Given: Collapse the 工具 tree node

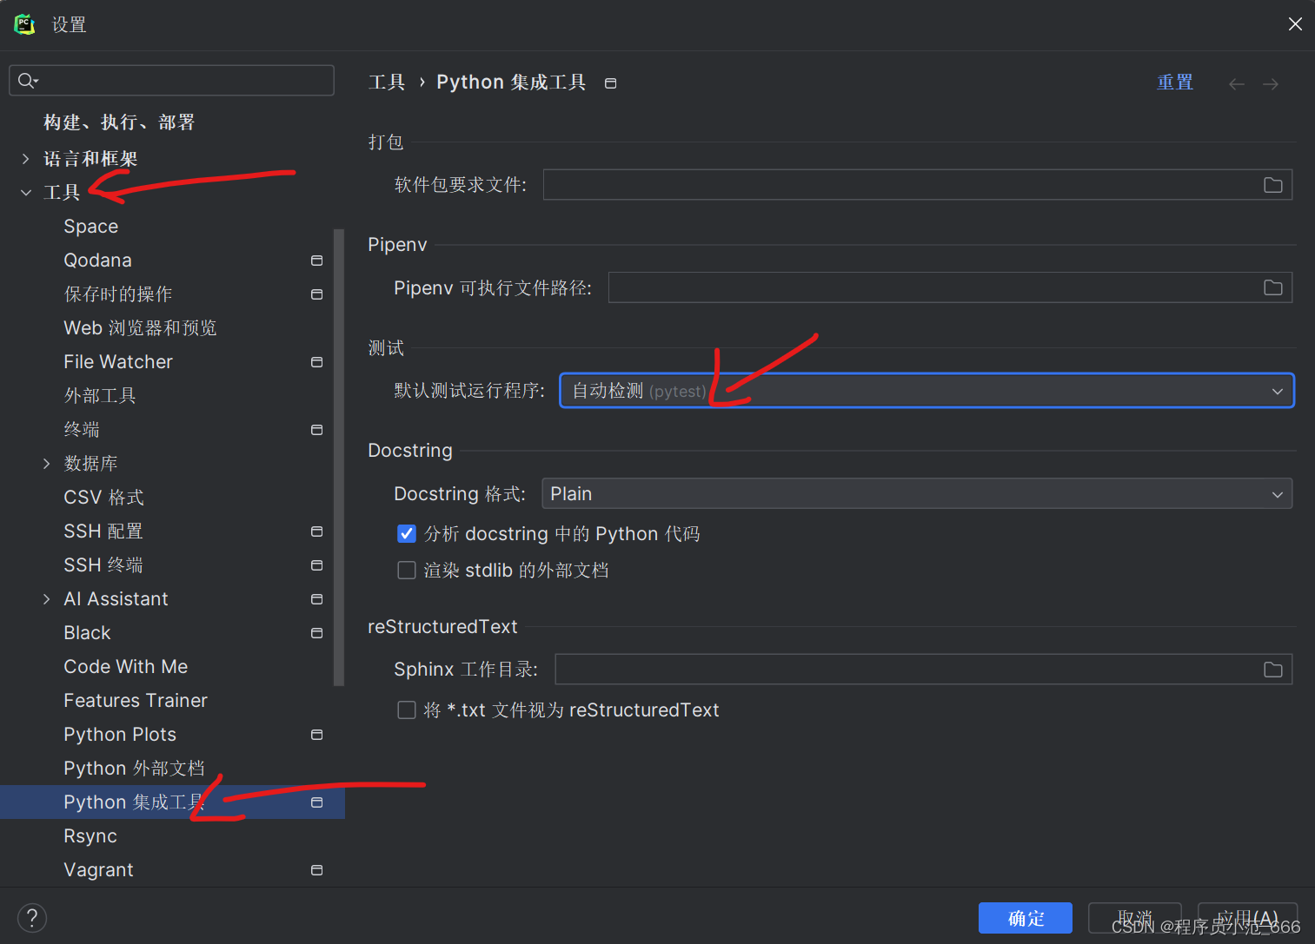Looking at the screenshot, I should pos(25,193).
